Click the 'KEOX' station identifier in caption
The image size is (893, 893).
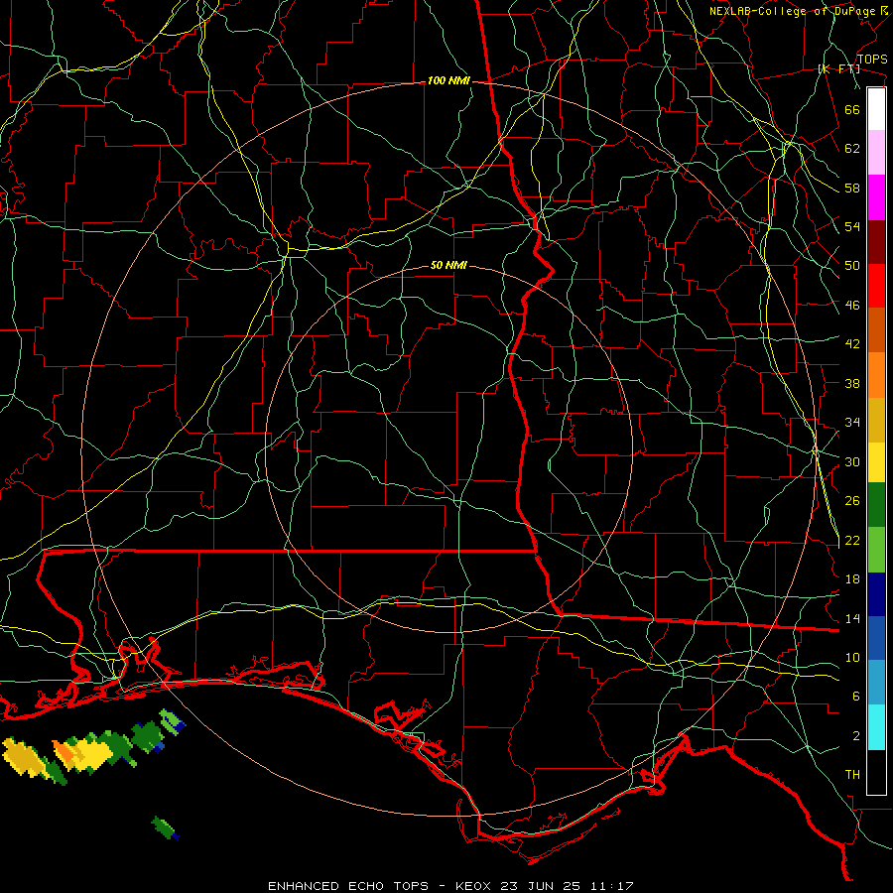475,886
